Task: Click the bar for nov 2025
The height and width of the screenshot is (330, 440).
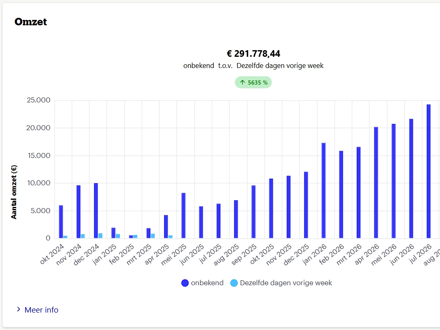Action: click(288, 207)
